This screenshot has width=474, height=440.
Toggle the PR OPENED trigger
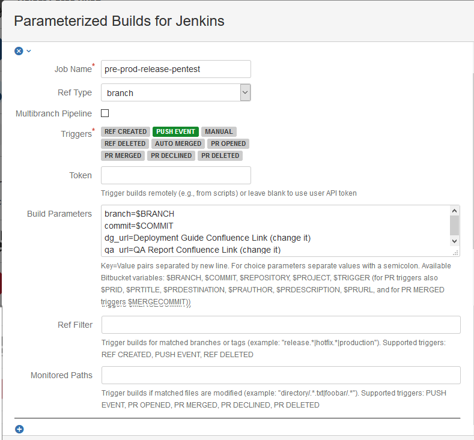click(x=228, y=143)
